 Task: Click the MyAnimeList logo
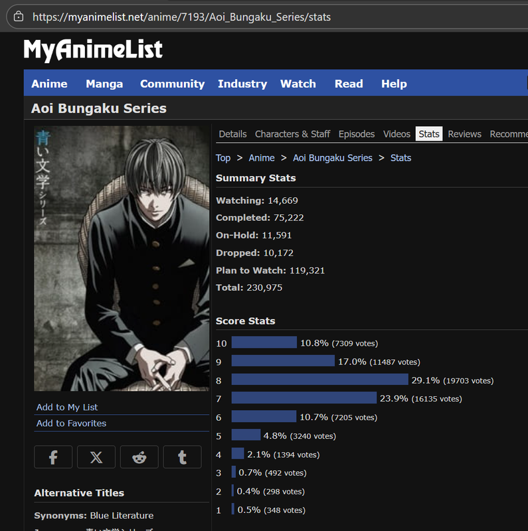(93, 50)
